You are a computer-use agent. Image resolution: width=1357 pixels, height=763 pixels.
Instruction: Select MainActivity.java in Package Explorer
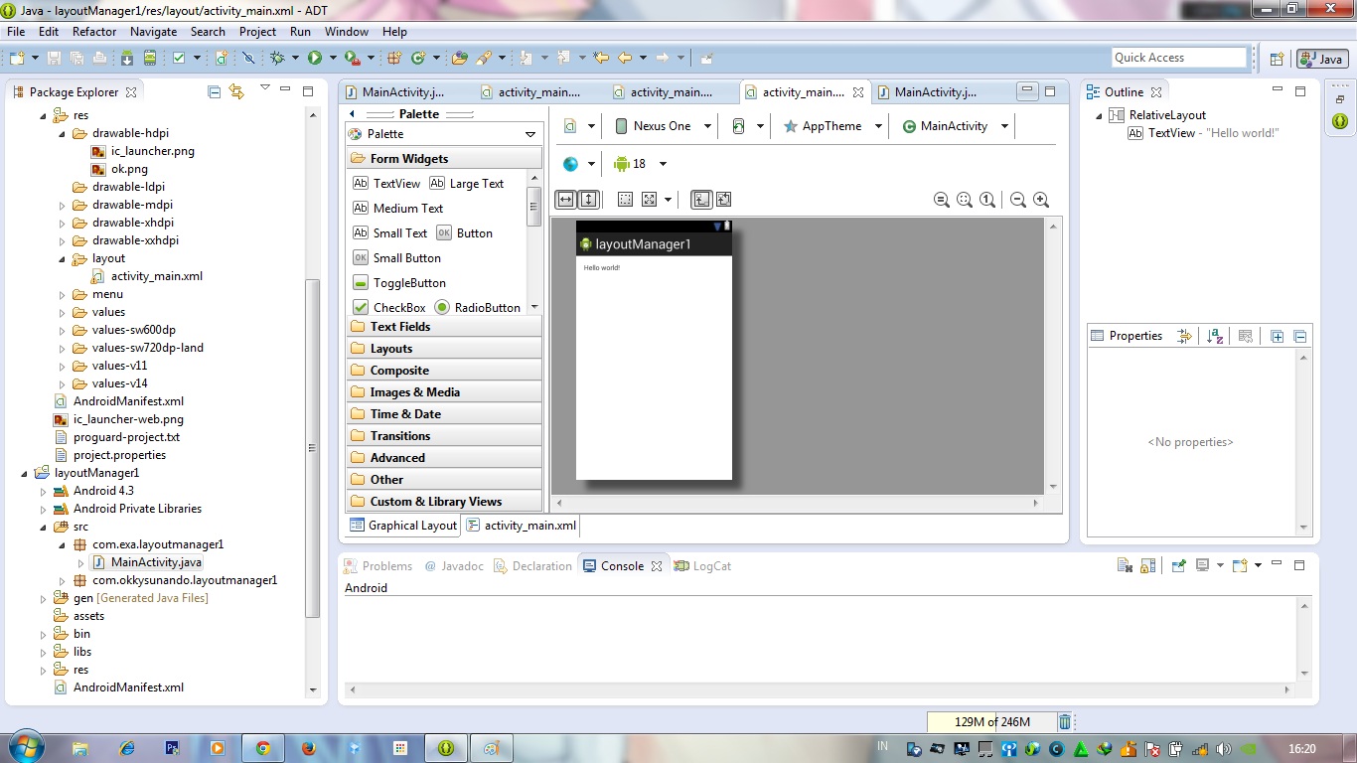tap(147, 562)
